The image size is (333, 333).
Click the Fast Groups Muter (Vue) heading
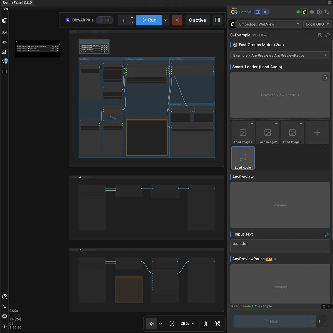pyautogui.click(x=261, y=45)
